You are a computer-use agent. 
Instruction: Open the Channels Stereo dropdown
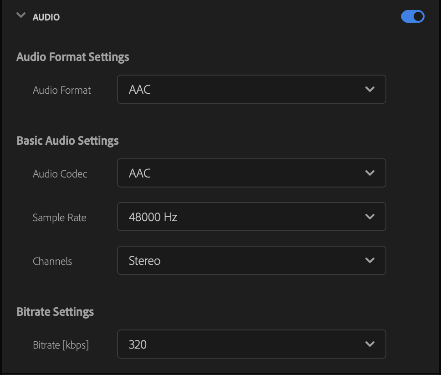(x=251, y=260)
